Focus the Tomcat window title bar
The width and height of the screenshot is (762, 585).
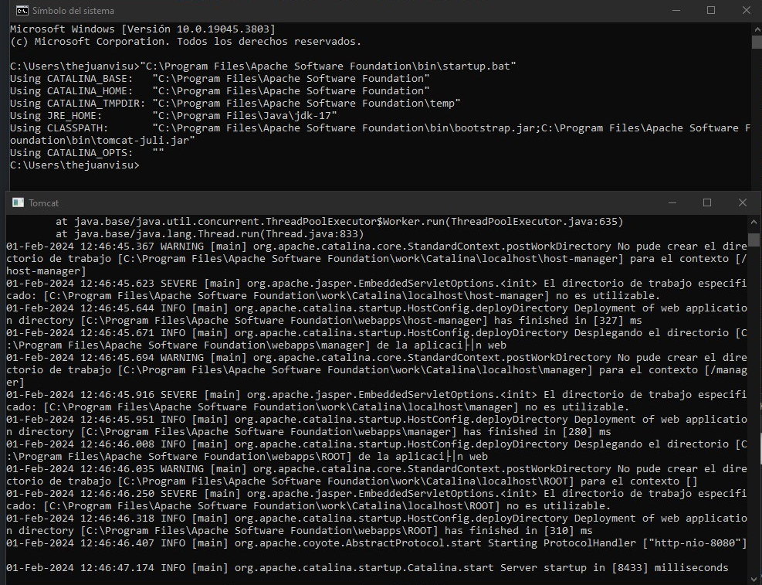[347, 203]
